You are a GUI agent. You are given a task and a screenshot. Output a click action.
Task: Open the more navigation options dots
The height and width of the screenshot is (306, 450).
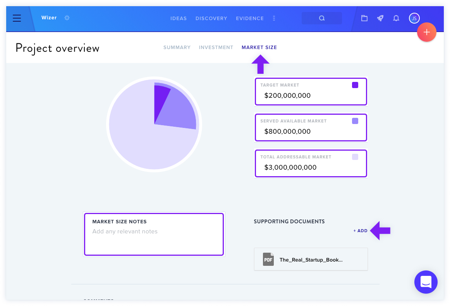274,18
